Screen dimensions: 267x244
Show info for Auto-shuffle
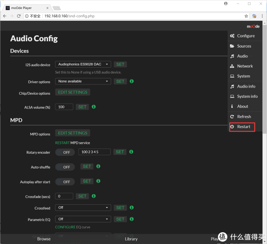pyautogui.click(x=98, y=166)
